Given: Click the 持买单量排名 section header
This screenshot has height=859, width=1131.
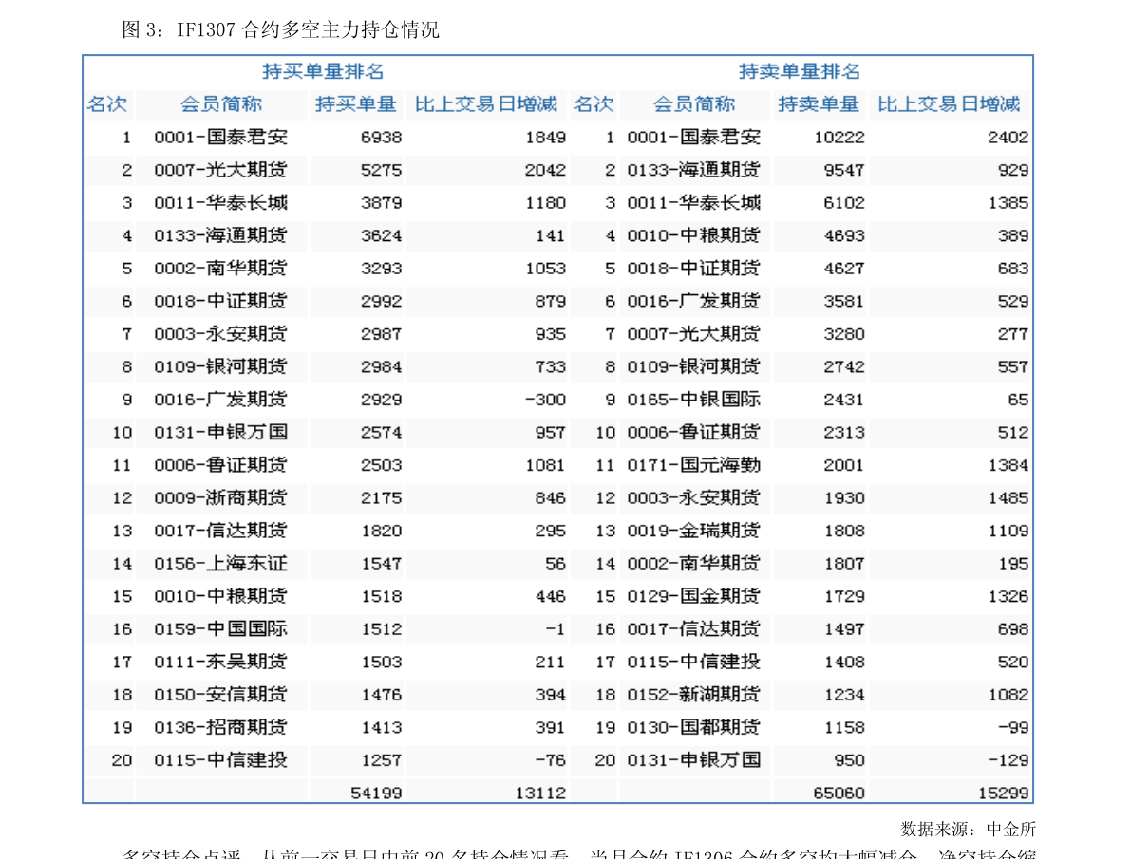Looking at the screenshot, I should (323, 71).
